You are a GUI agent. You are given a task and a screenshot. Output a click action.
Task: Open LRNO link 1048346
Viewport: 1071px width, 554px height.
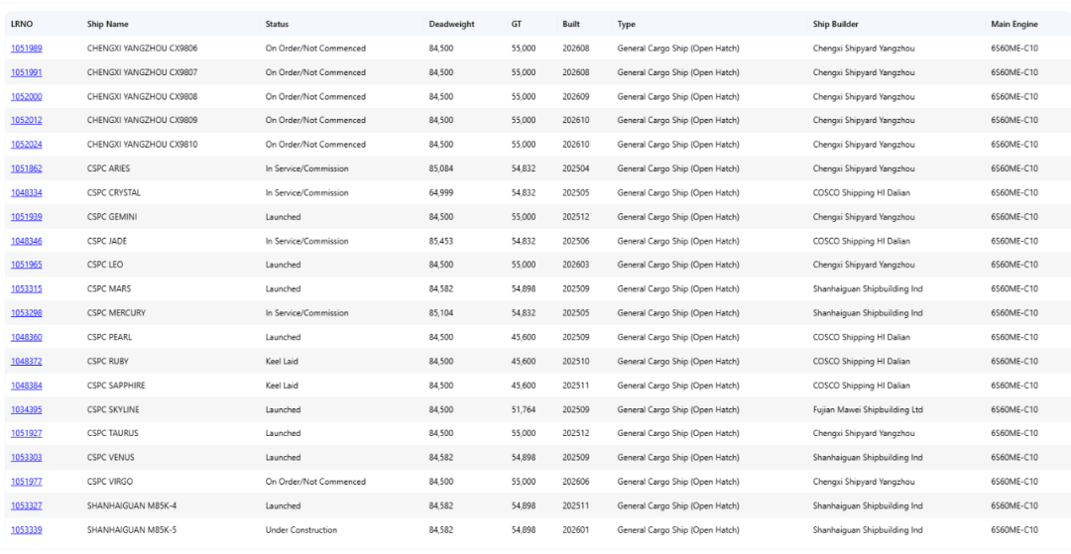click(26, 241)
